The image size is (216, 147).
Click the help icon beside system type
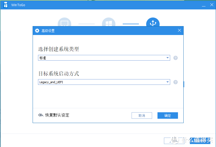pyautogui.click(x=175, y=58)
